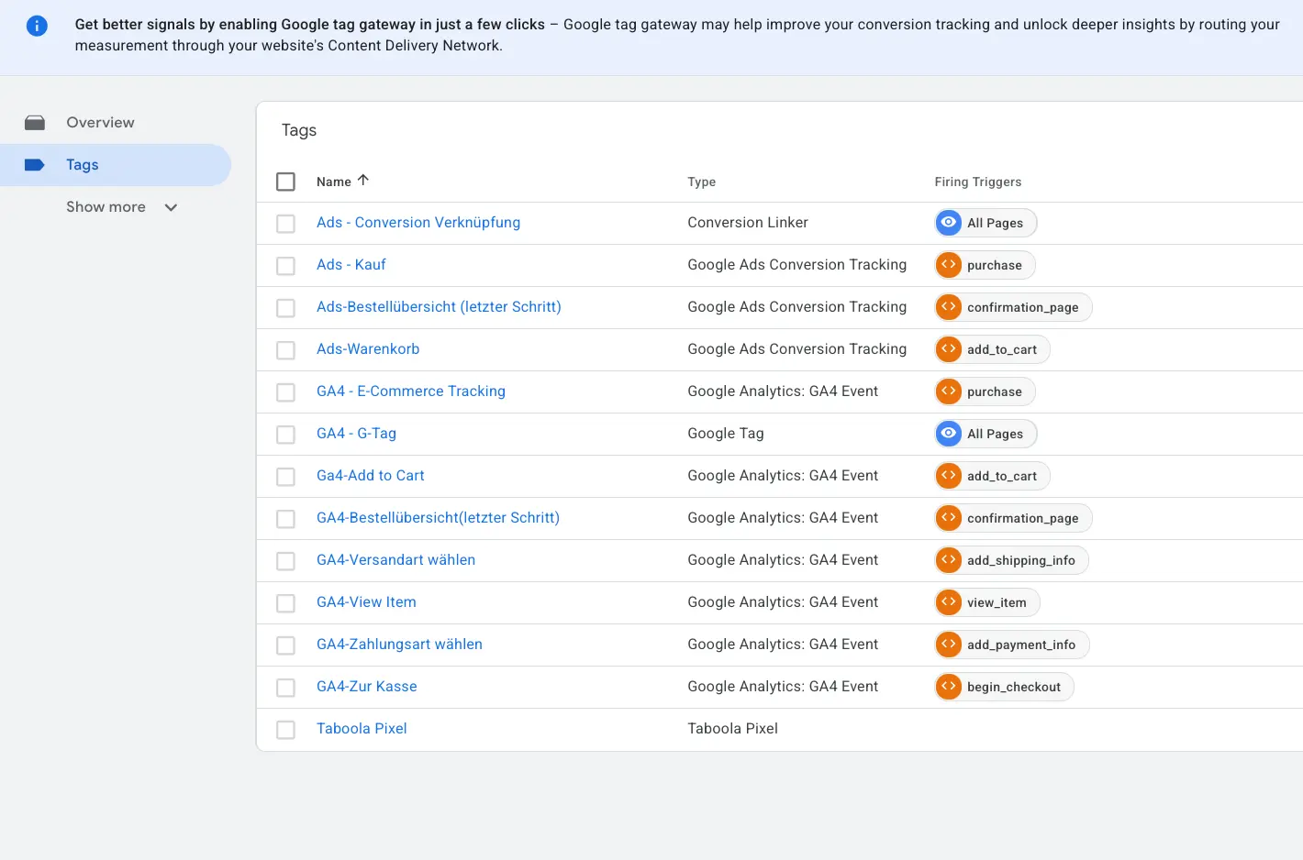Check the Ads-Bestellübersicht (letzter Schritt) checkbox
1303x860 pixels.
(286, 308)
